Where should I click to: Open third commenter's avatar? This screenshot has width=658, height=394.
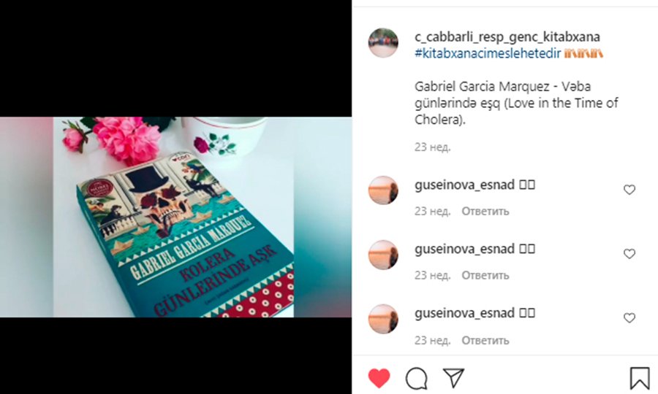pyautogui.click(x=383, y=319)
